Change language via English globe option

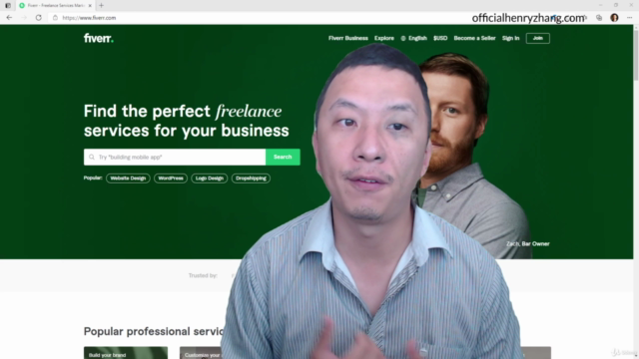pyautogui.click(x=413, y=38)
